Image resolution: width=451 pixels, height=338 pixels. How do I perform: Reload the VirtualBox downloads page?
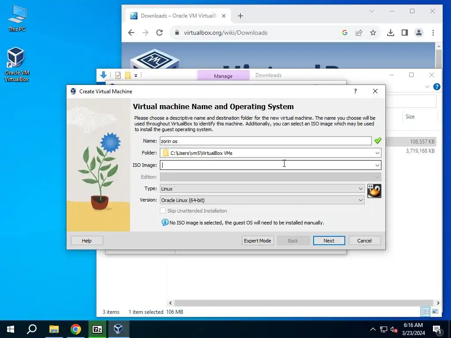pyautogui.click(x=159, y=33)
